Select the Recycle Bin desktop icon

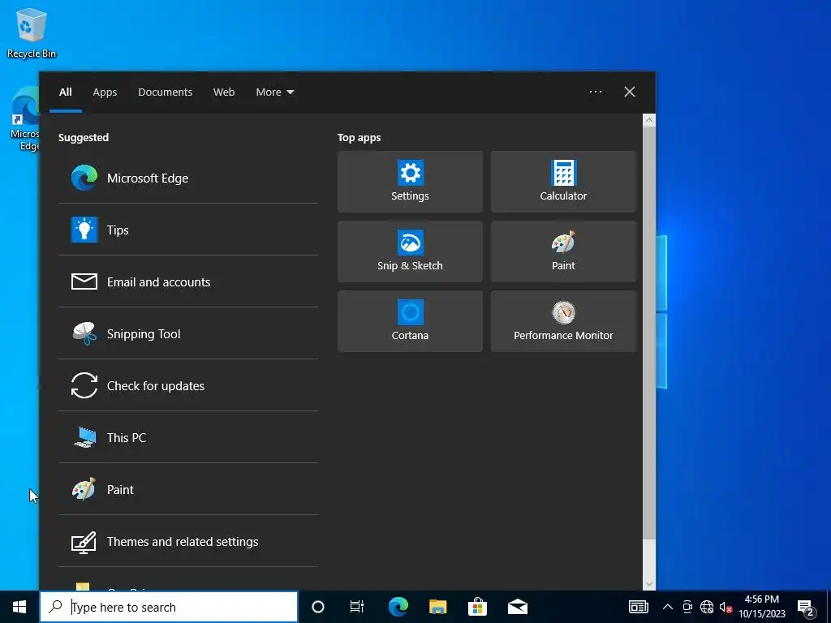(32, 32)
